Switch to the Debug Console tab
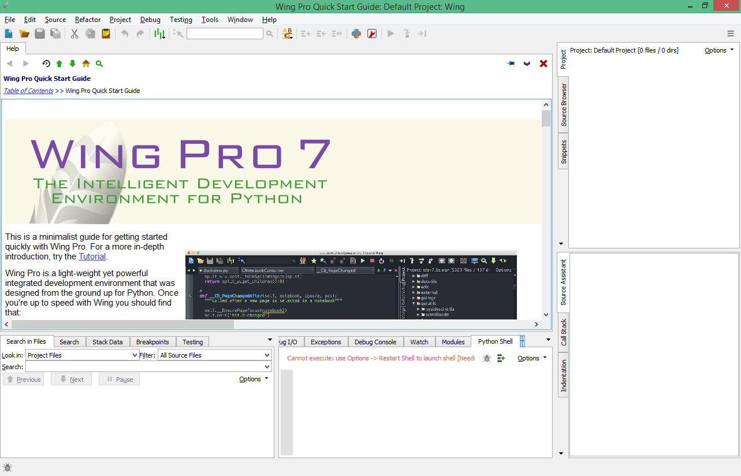Screen dimensions: 741x476 click(x=375, y=342)
